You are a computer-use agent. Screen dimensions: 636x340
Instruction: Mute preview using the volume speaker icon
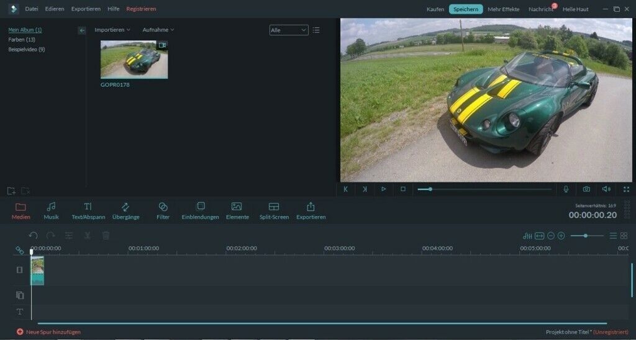point(606,189)
